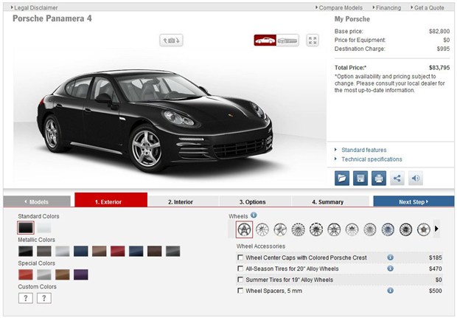Click the rotate camera view icon
Image resolution: width=457 pixels, height=318 pixels.
click(x=171, y=41)
